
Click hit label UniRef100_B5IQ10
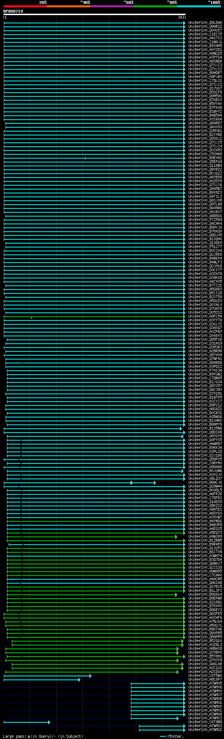coord(205,641)
